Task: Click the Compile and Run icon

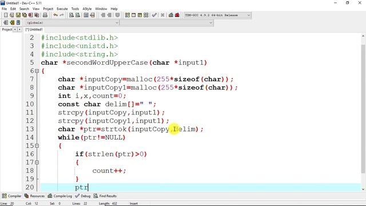Action: point(140,15)
